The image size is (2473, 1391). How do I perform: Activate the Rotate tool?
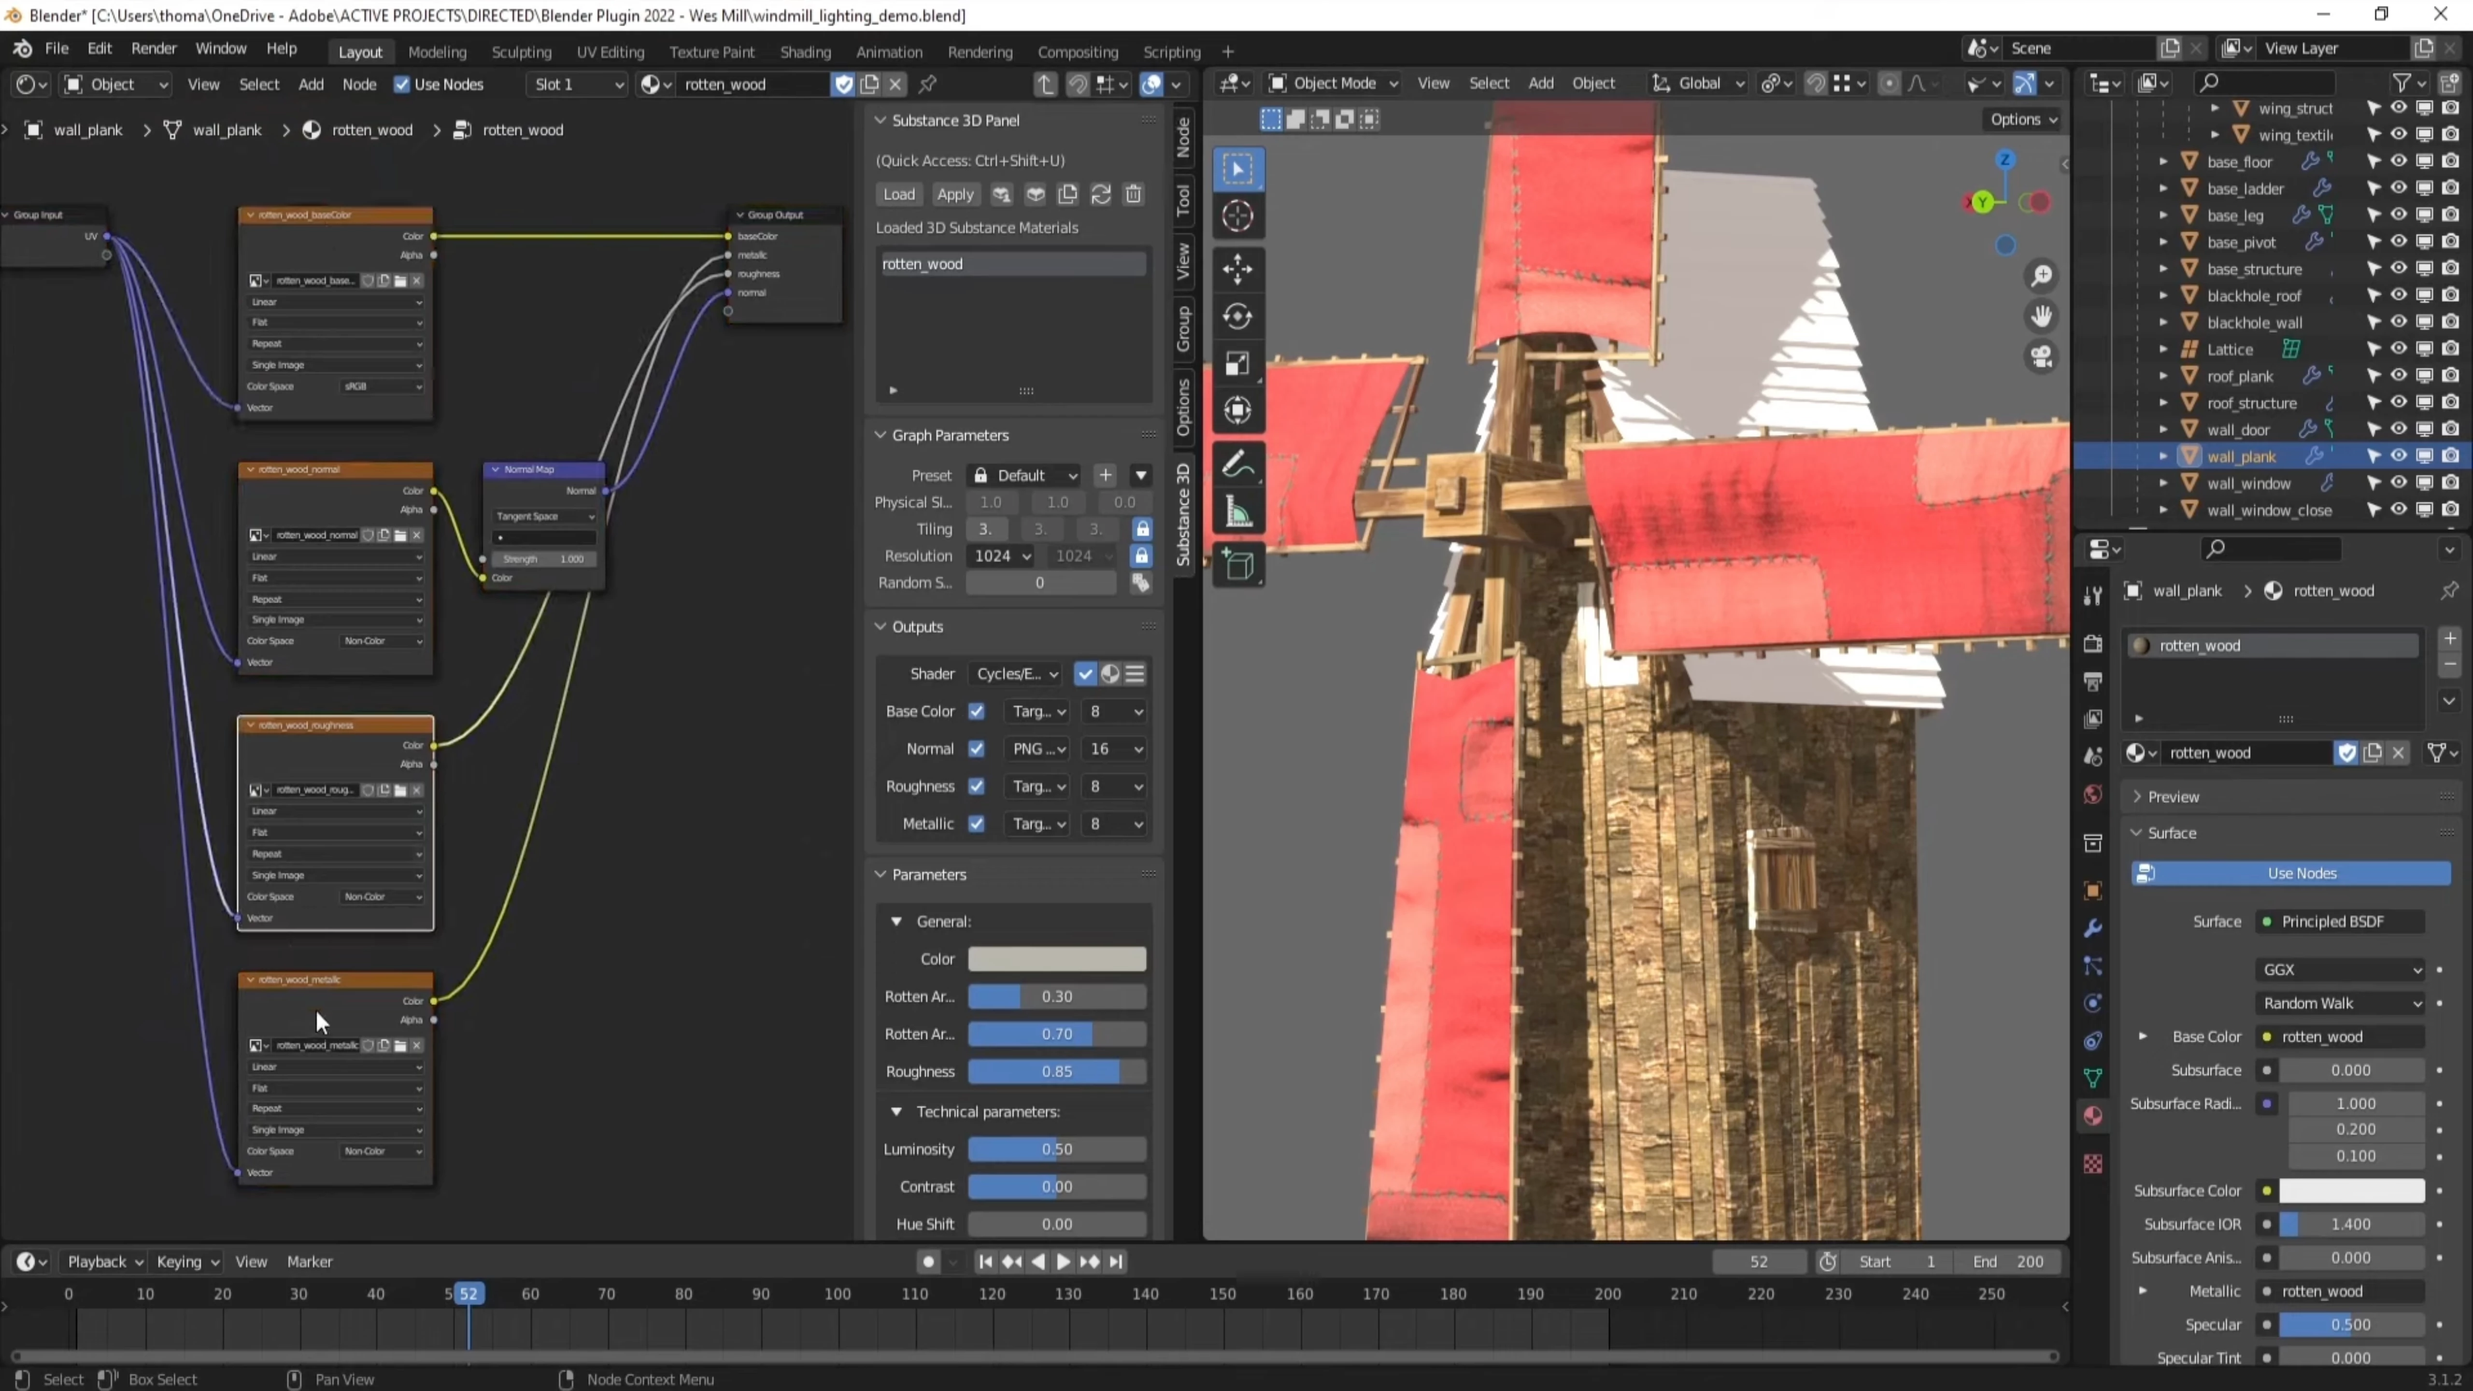[x=1237, y=317]
